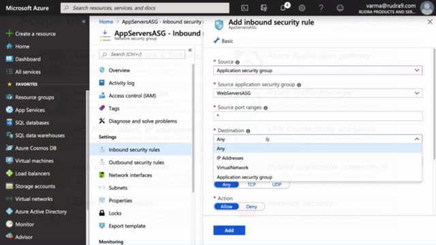Select the UDP protocol option
The image size is (436, 245).
[x=277, y=184]
